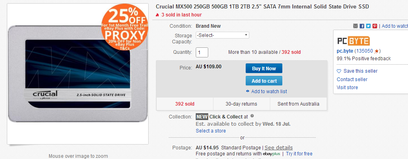The image size is (408, 159).
Task: Click the Add to cart button
Action: point(264,81)
